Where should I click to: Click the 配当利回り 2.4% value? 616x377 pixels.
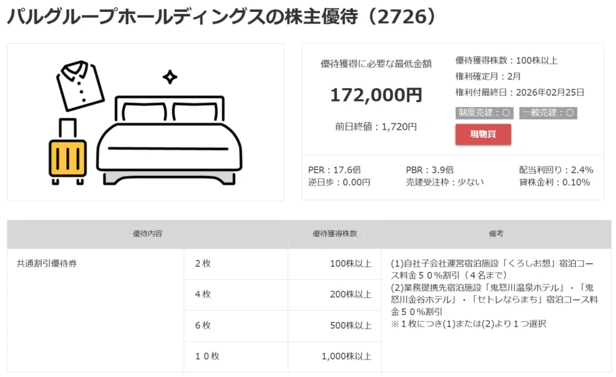pos(556,170)
